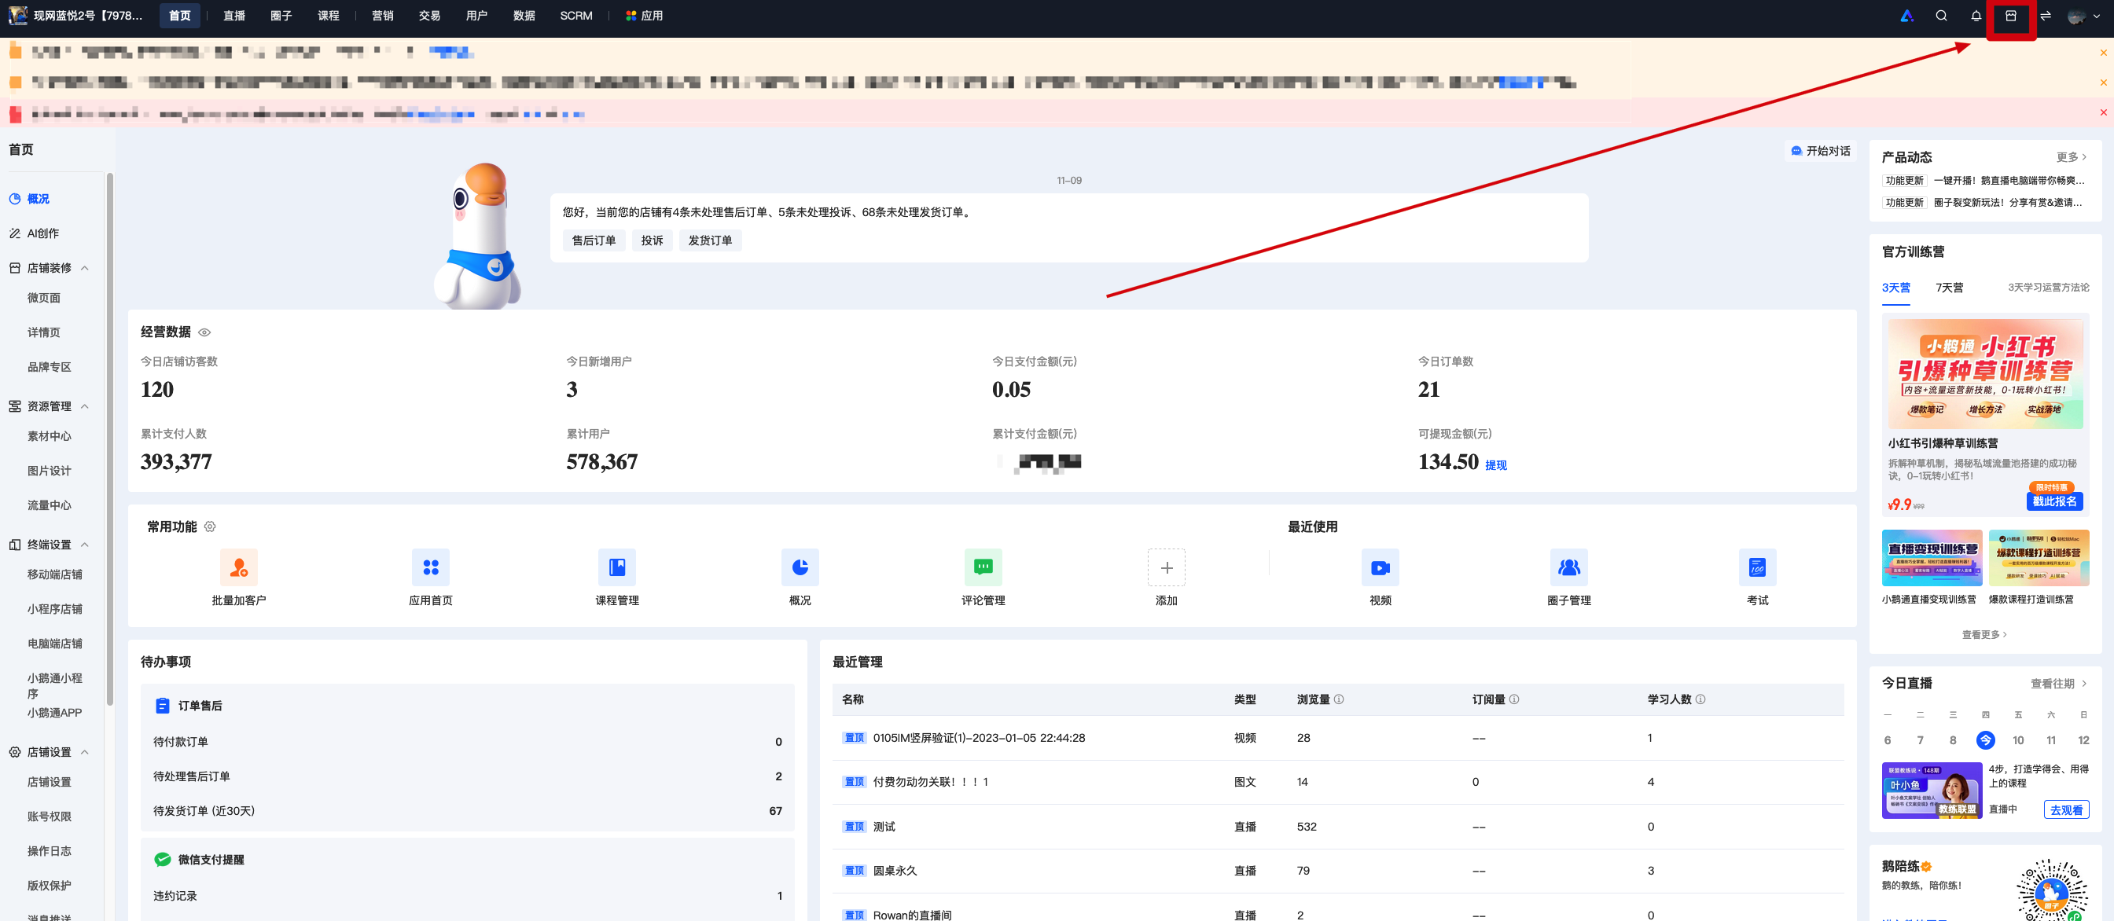Toggle the 经营数据 eye visibility icon

point(204,332)
